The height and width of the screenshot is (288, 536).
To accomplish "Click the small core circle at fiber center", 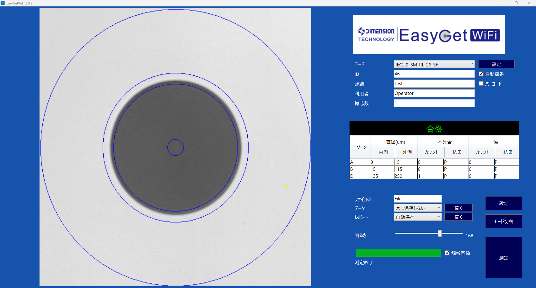I will coord(175,147).
